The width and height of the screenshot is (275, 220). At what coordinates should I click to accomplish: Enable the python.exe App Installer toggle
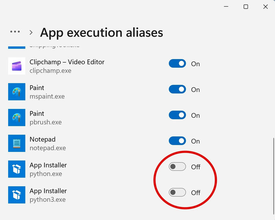point(177,166)
